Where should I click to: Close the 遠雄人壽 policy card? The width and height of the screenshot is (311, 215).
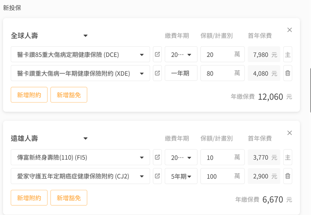289,133
